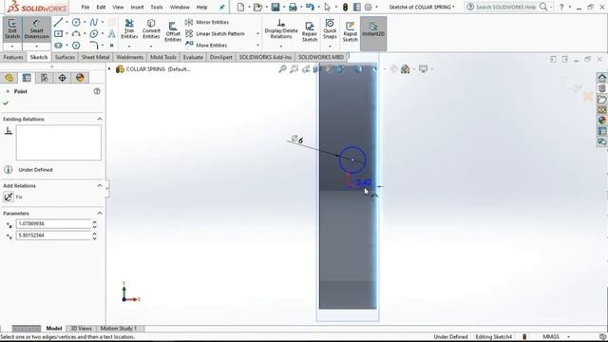Add the Fix relation
Viewport: 608px width, 342px height.
9,197
